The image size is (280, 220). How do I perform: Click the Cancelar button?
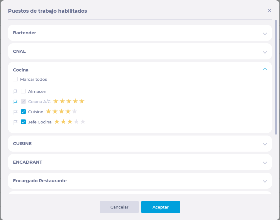click(x=119, y=207)
